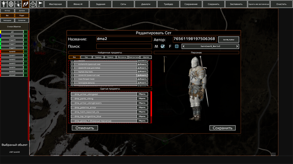This screenshot has height=164, width=293.
Task: Toggle the green box next to shrana0
Action: pos(26,75)
